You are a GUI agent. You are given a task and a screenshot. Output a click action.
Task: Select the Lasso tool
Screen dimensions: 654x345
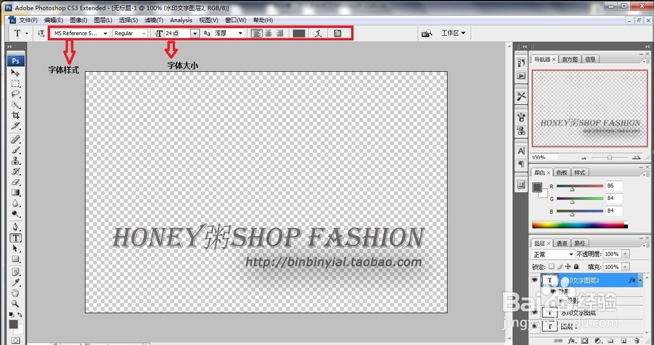coord(16,93)
